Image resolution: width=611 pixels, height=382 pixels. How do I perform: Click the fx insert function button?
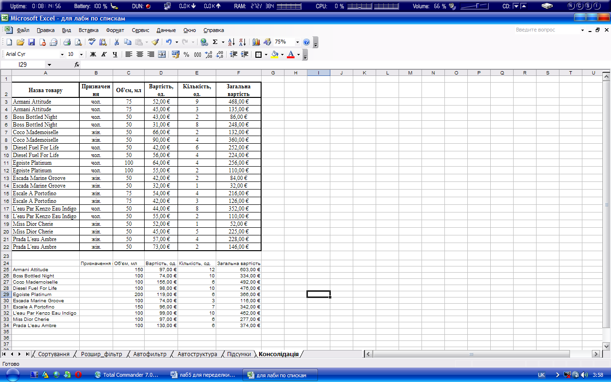pos(77,64)
